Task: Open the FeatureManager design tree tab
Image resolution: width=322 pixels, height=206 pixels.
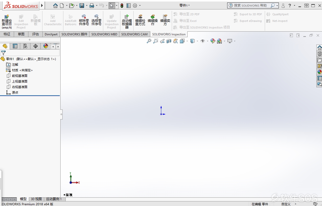Action: click(5, 46)
